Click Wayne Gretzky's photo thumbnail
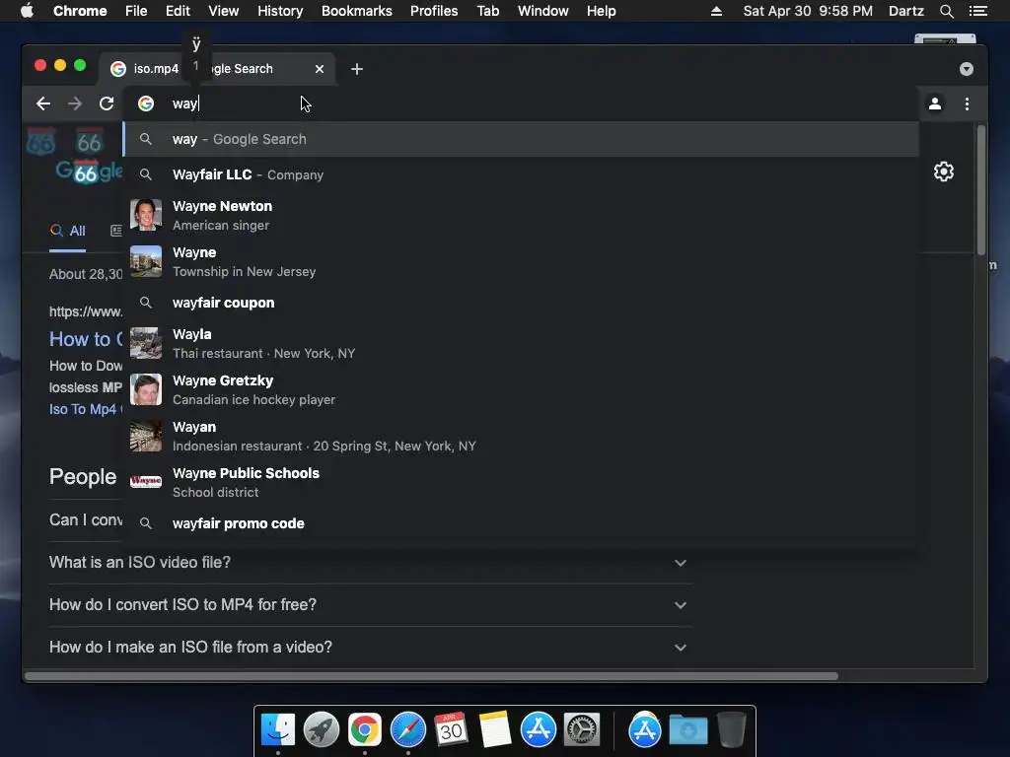Image resolution: width=1010 pixels, height=757 pixels. click(146, 389)
